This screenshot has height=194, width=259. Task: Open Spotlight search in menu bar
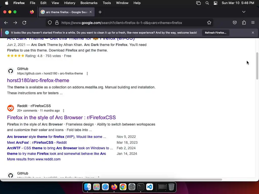tap(207, 3)
